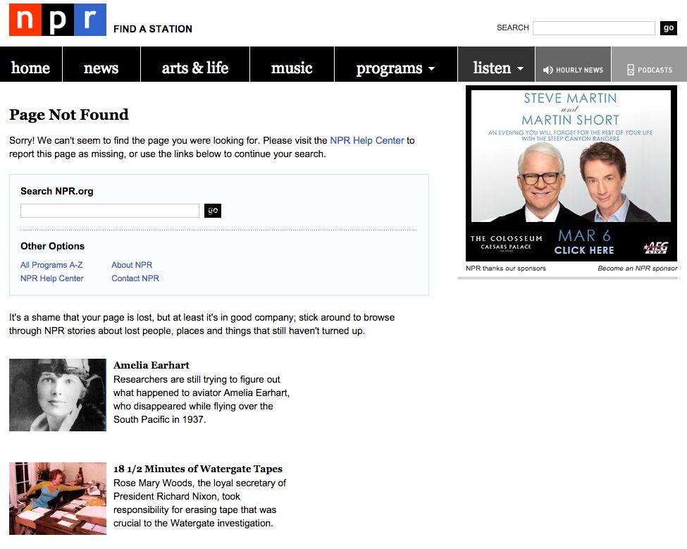Viewport: 687px width, 549px height.
Task: Click the Contact NPR link
Action: 135,278
